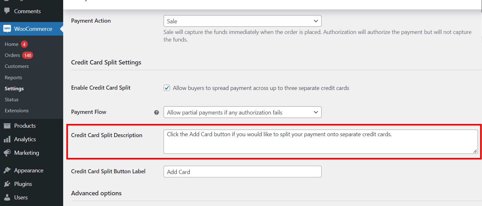Screen dimensions: 482x206
Task: Click the Analytics bar chart icon
Action: point(7,139)
